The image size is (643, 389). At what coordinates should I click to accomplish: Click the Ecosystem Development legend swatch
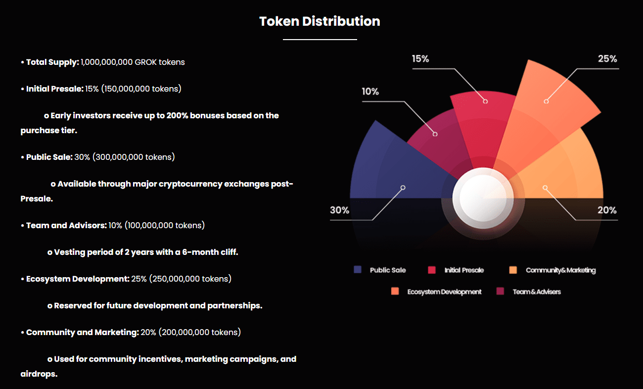(395, 292)
